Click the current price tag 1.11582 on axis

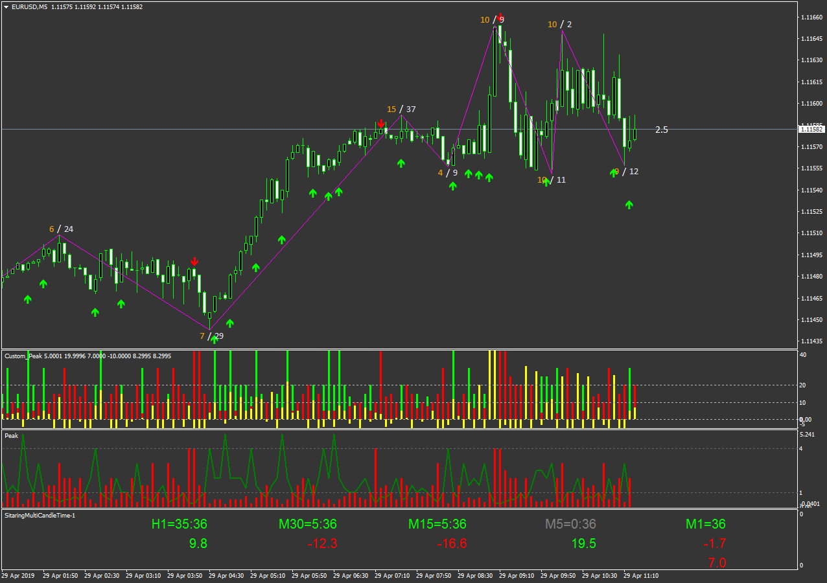812,130
